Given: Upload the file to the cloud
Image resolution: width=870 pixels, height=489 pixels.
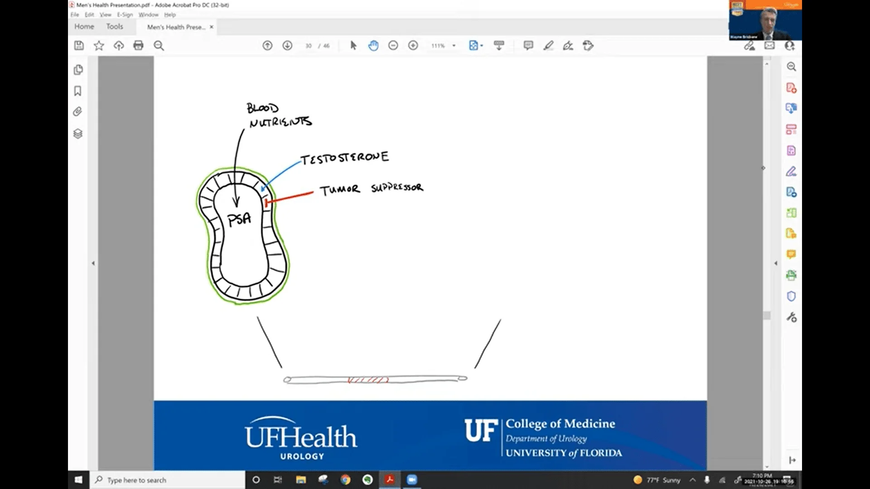Looking at the screenshot, I should point(119,45).
